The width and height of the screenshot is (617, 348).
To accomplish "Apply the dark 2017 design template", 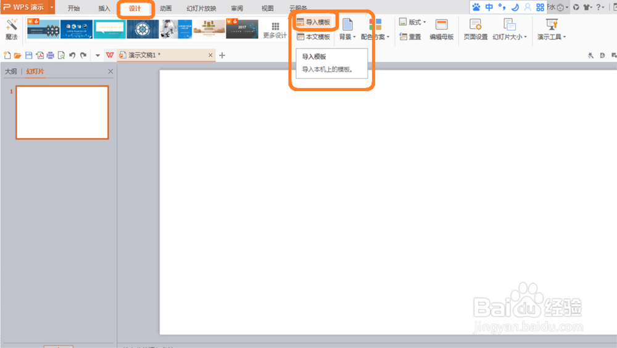I will (x=242, y=29).
